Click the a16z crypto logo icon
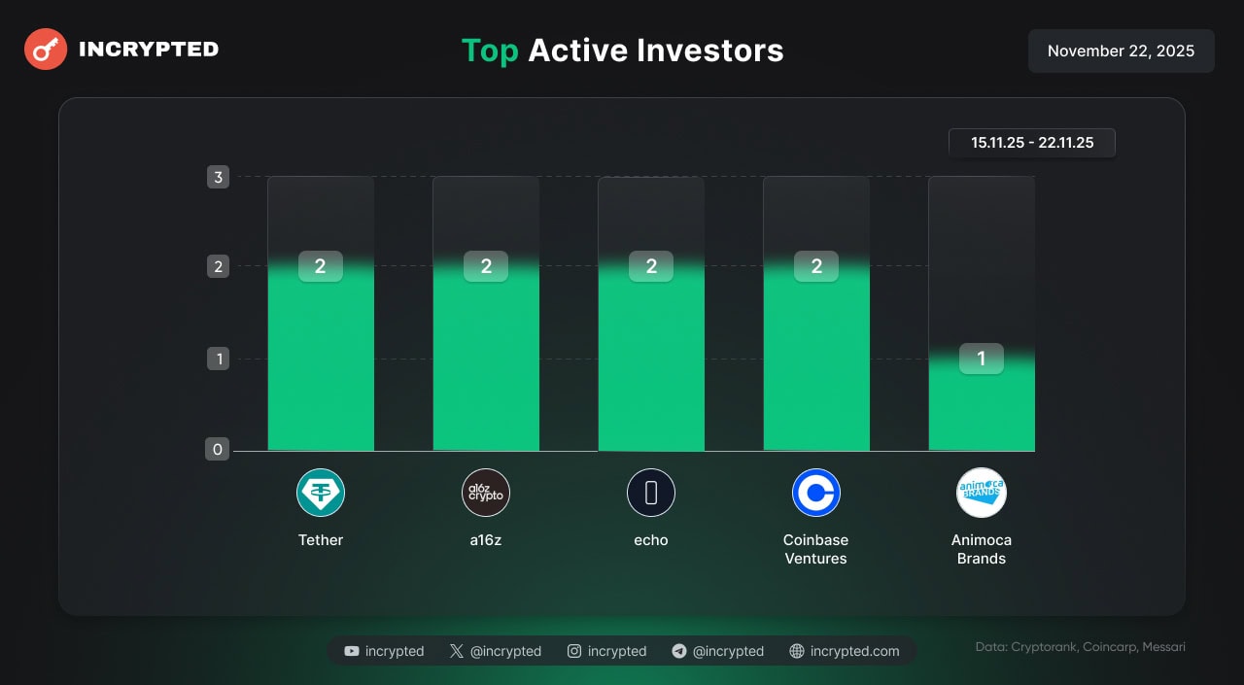 click(x=486, y=493)
